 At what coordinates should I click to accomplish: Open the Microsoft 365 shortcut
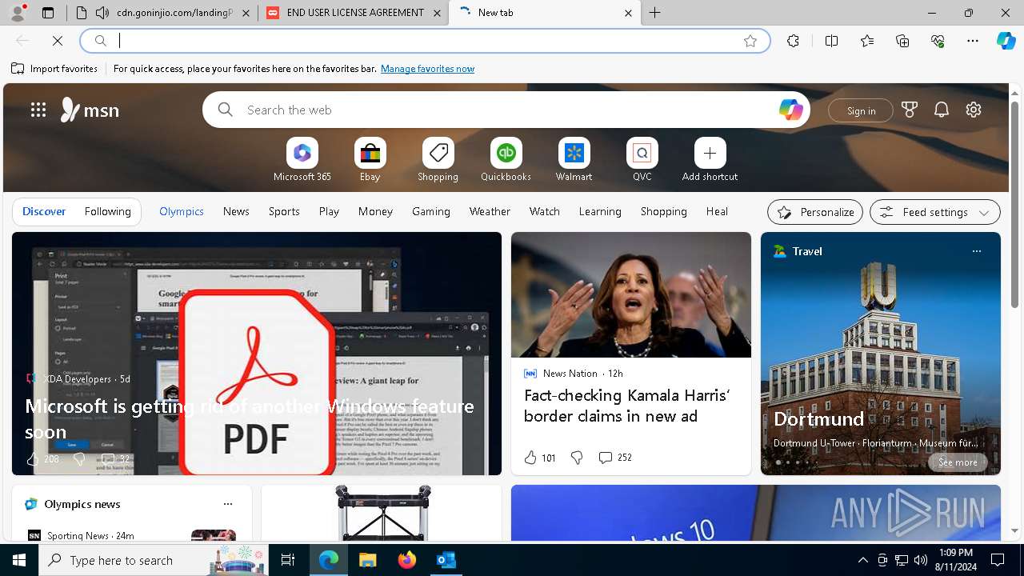pos(302,160)
